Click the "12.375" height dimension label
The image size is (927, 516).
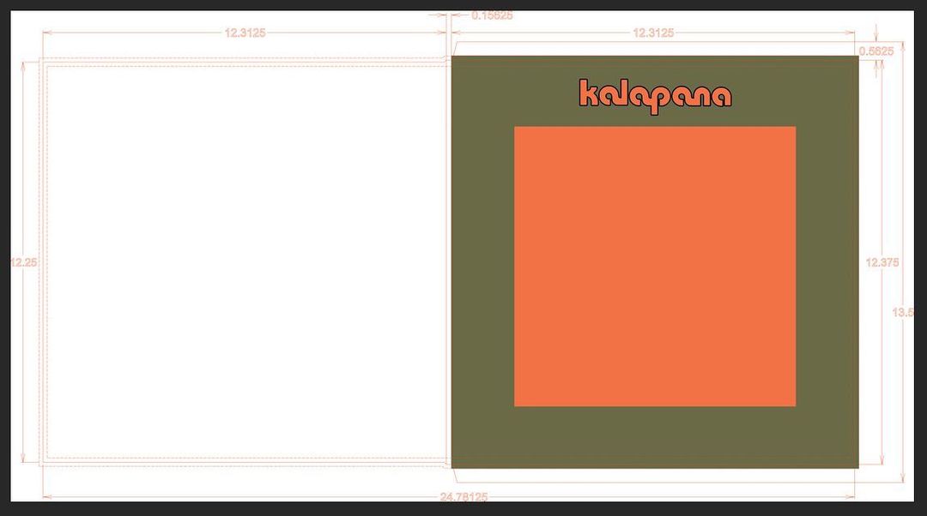882,262
